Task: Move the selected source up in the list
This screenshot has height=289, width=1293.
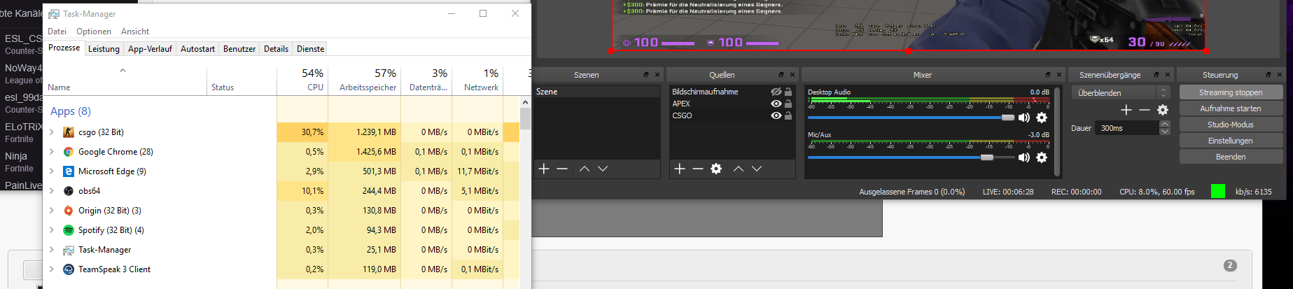Action: tap(738, 169)
